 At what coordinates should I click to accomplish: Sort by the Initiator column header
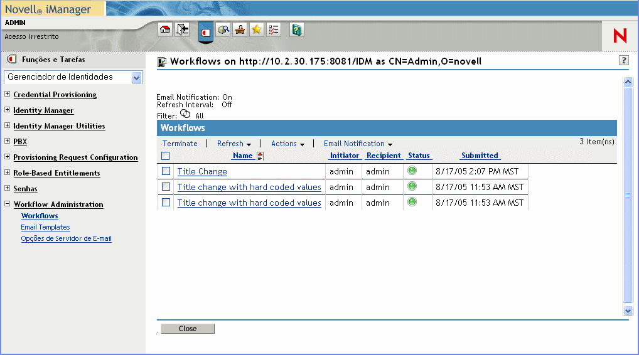pos(345,156)
